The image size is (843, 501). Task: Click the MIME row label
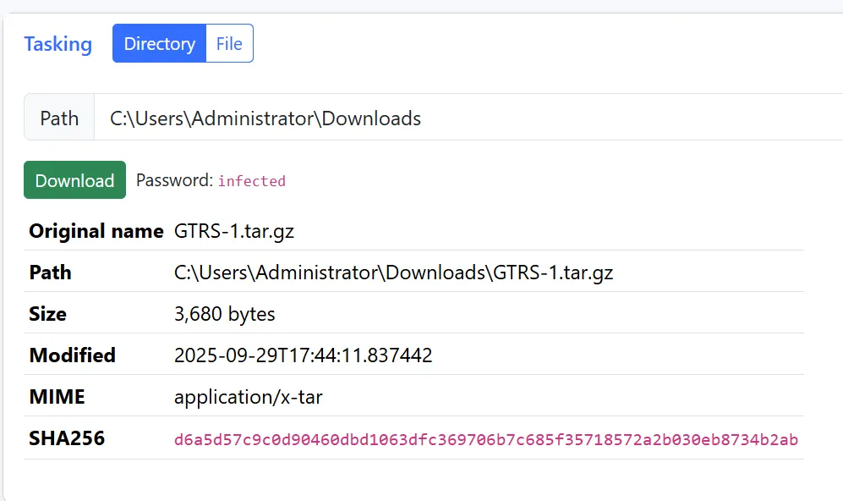(57, 397)
